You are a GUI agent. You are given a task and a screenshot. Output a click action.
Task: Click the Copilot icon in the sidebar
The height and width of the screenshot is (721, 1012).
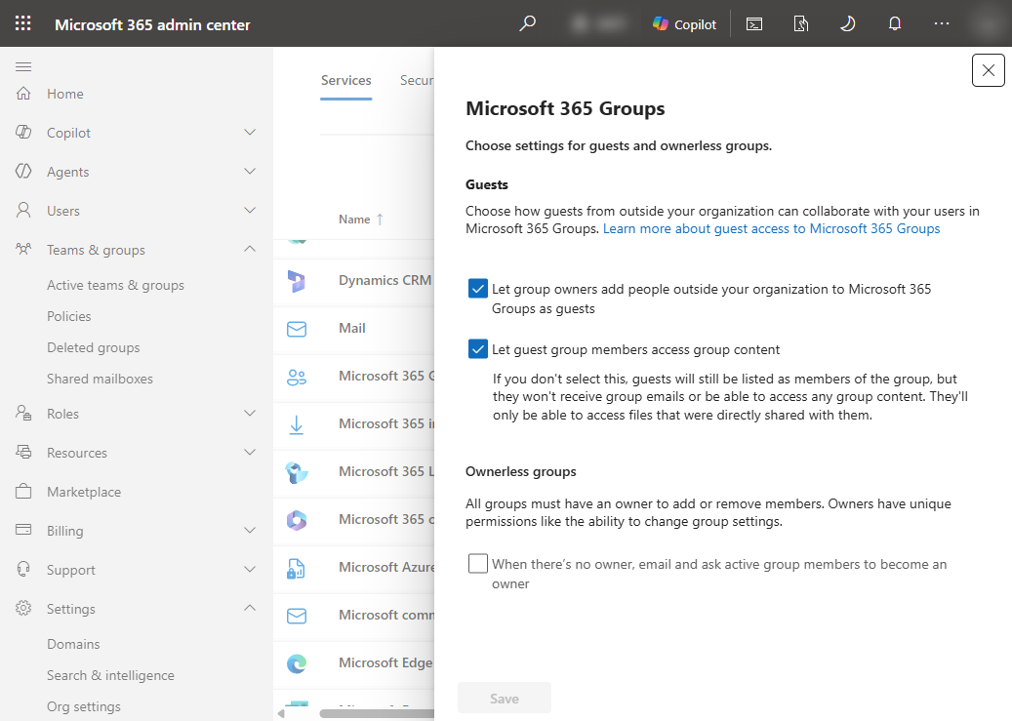(23, 133)
